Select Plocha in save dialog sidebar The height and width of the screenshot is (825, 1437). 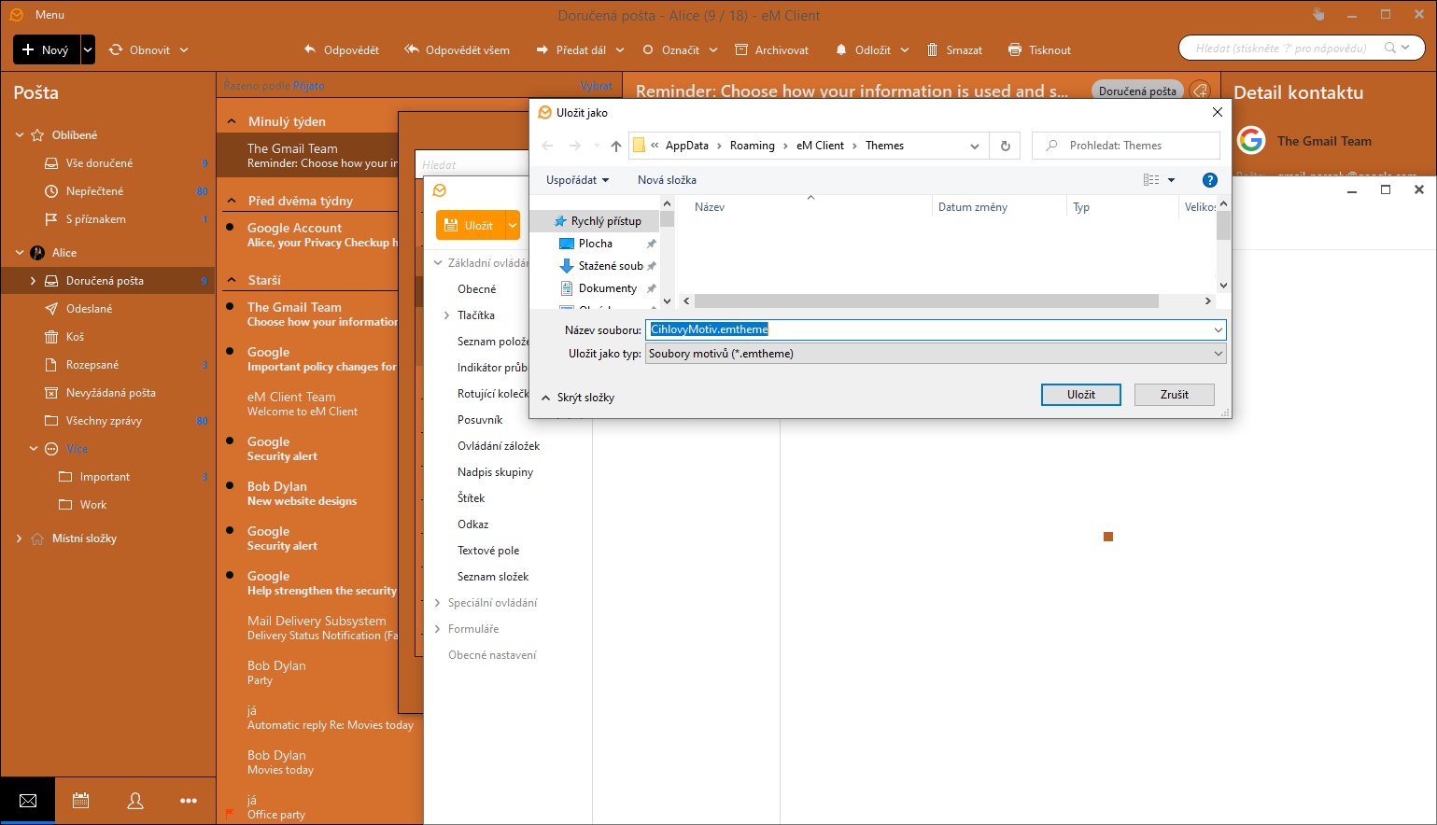pyautogui.click(x=596, y=244)
